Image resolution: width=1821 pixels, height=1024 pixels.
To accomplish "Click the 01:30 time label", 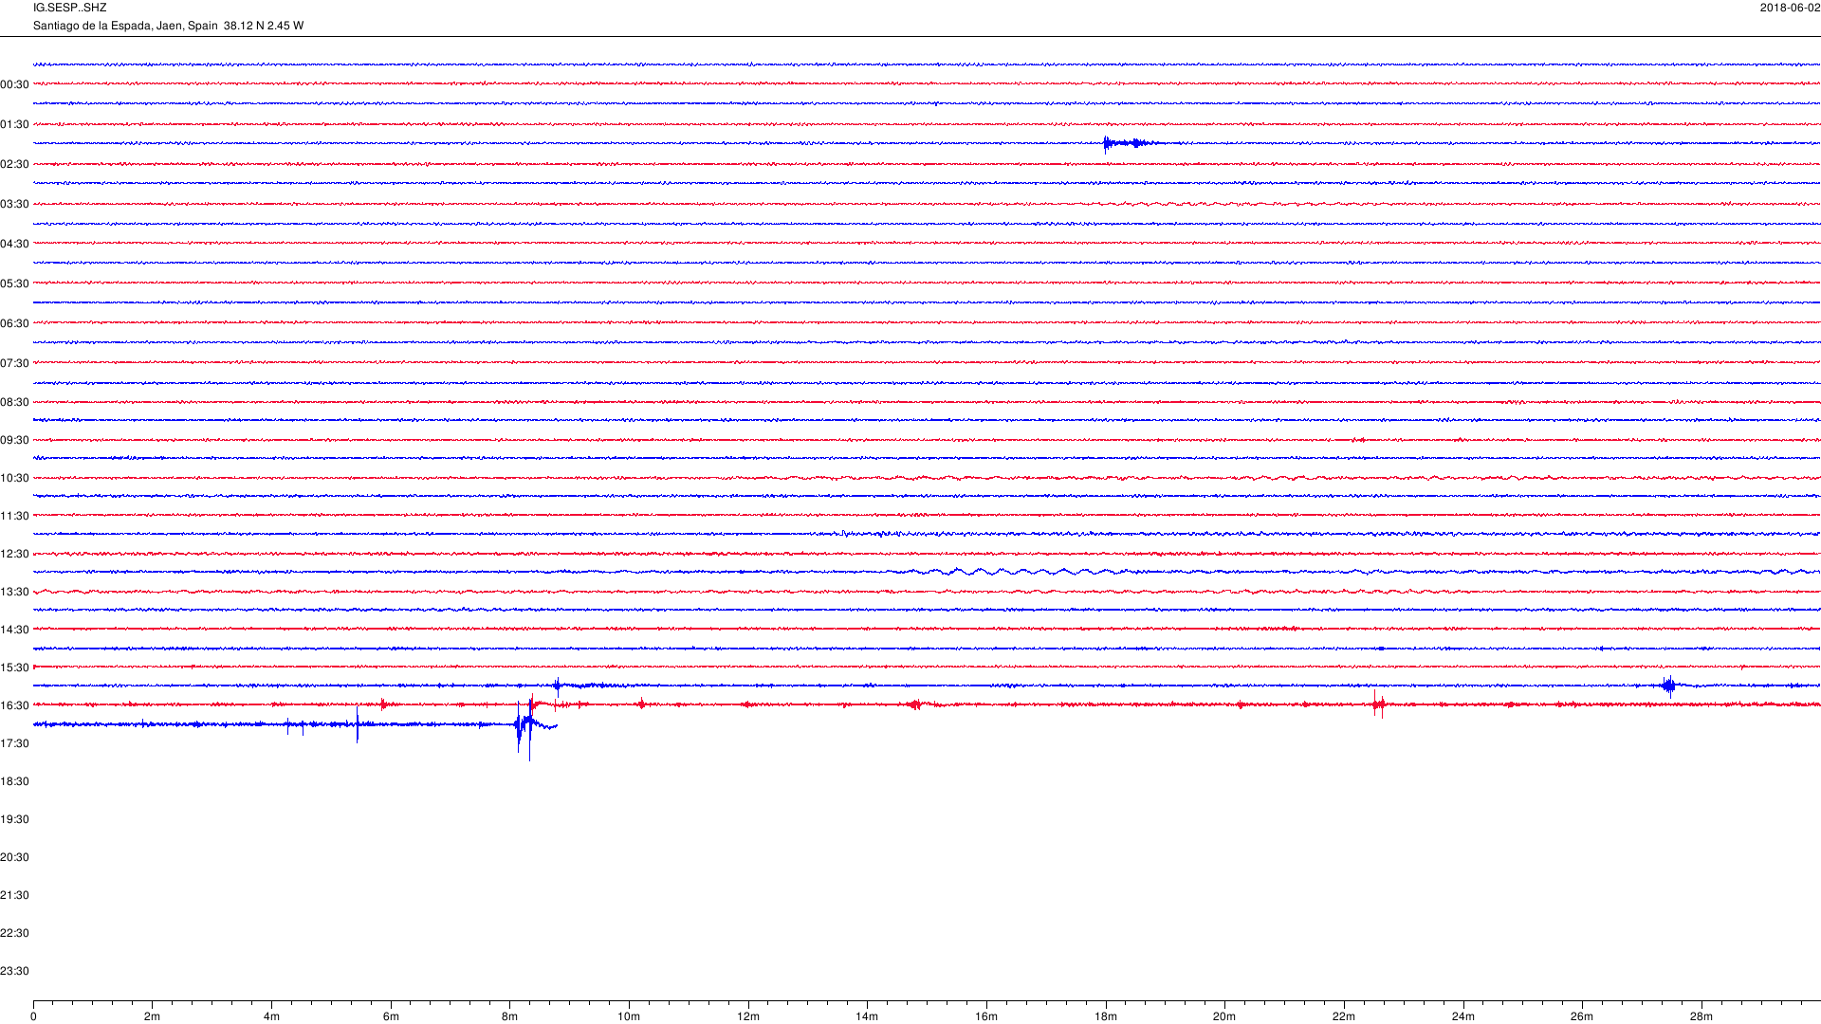I will pos(14,124).
